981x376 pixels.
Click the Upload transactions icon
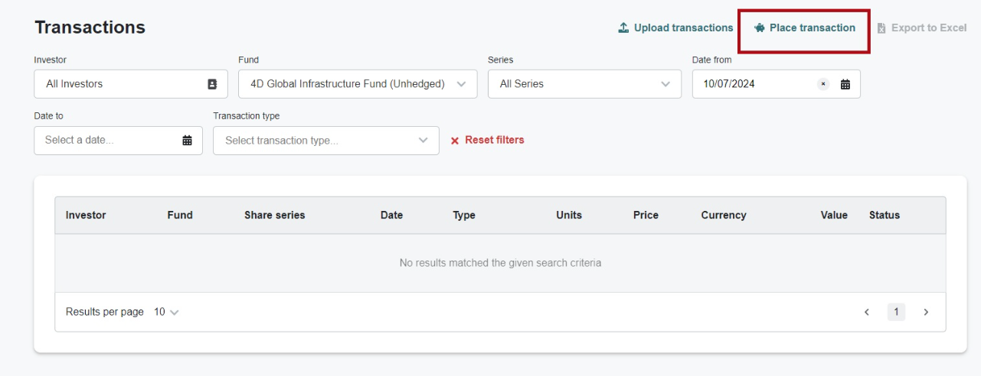[x=624, y=28]
